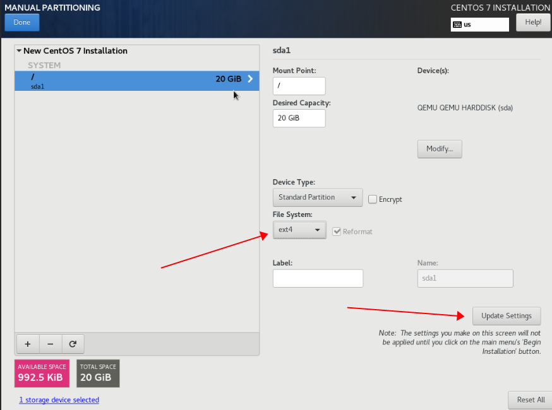Click the Reset All button
Screen dimensions: 552x410
[531, 400]
